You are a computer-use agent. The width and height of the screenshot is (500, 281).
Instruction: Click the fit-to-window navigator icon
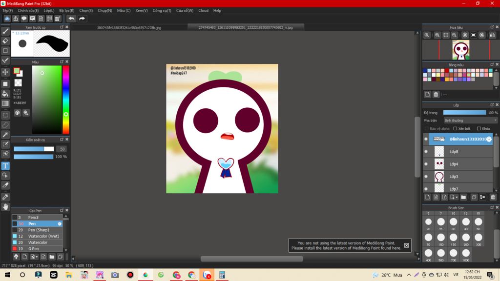446,35
